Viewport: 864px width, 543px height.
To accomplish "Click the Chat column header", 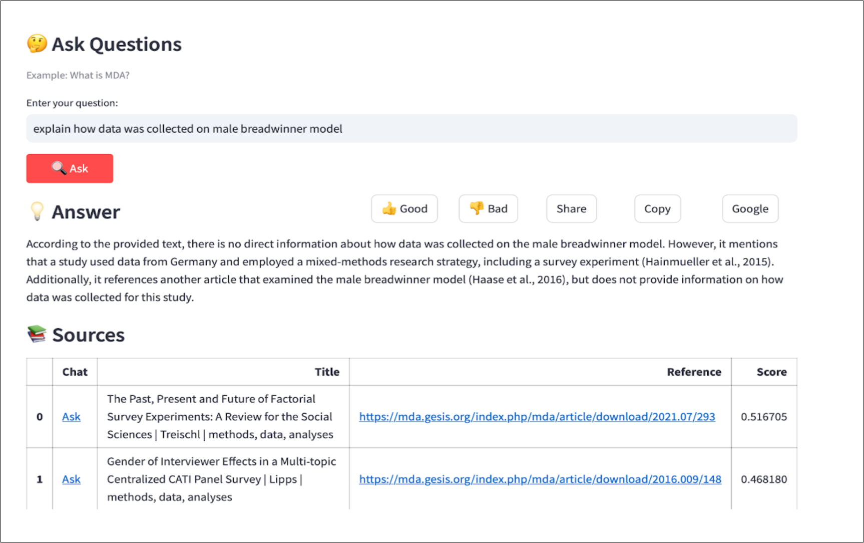I will 75,372.
